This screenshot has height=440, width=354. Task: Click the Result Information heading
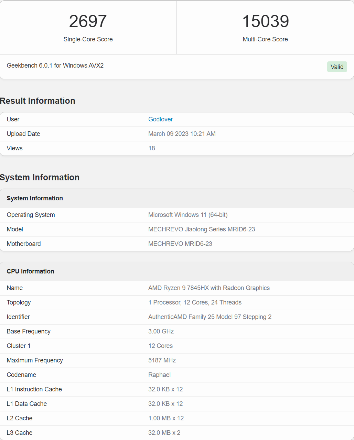point(37,101)
